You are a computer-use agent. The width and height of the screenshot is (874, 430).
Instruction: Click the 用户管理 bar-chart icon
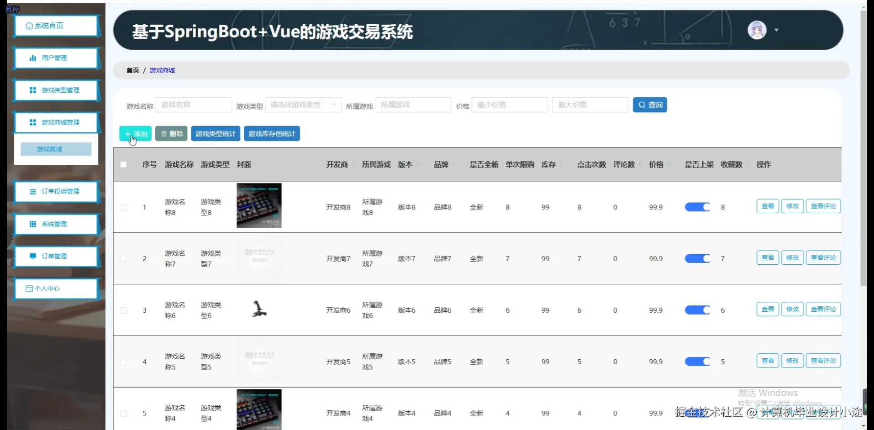[x=32, y=58]
